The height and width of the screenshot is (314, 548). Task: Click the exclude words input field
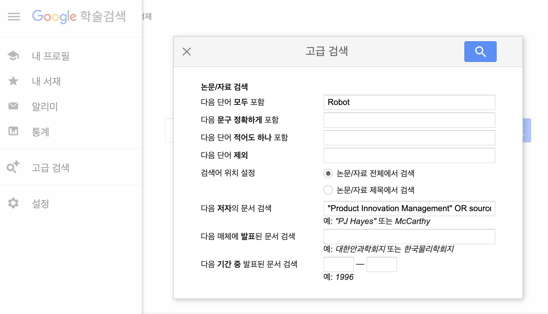point(409,155)
